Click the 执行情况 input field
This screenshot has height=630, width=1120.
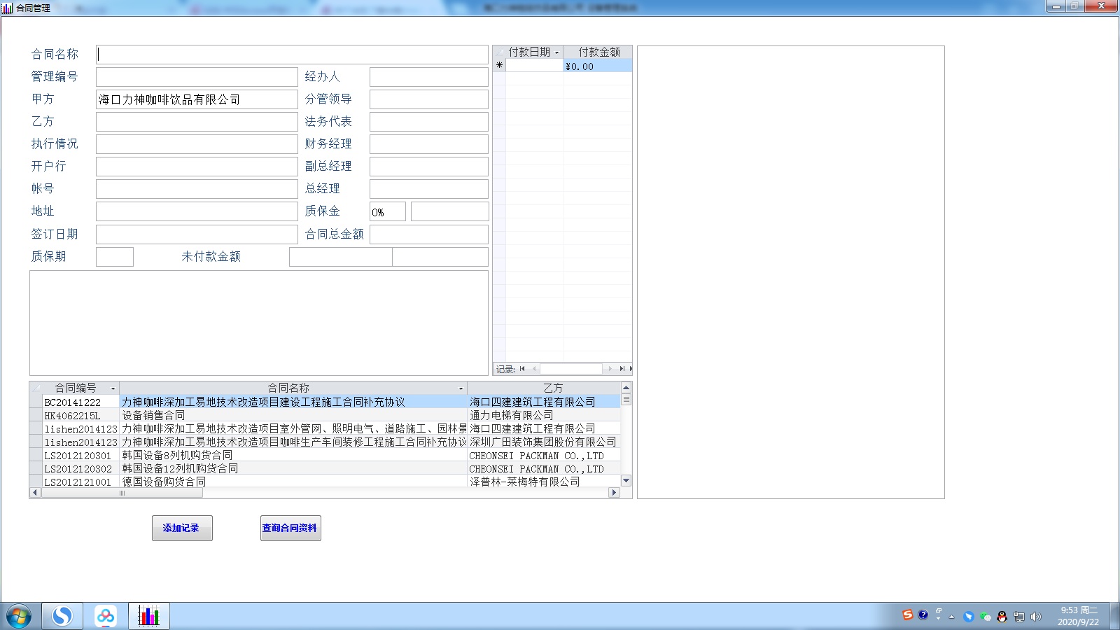197,144
